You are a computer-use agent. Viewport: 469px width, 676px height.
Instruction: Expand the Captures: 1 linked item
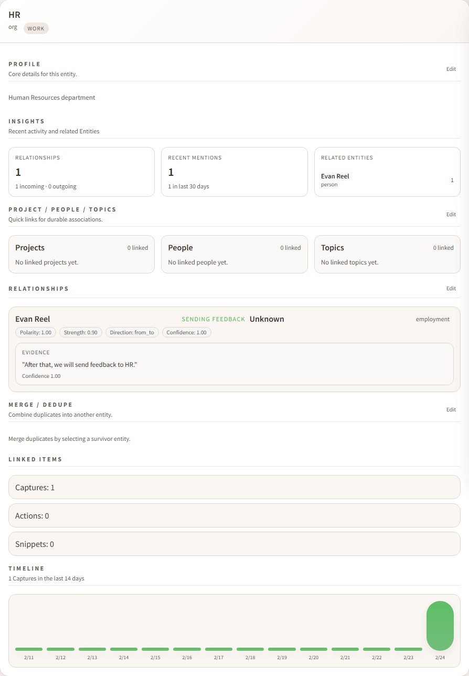pyautogui.click(x=234, y=487)
